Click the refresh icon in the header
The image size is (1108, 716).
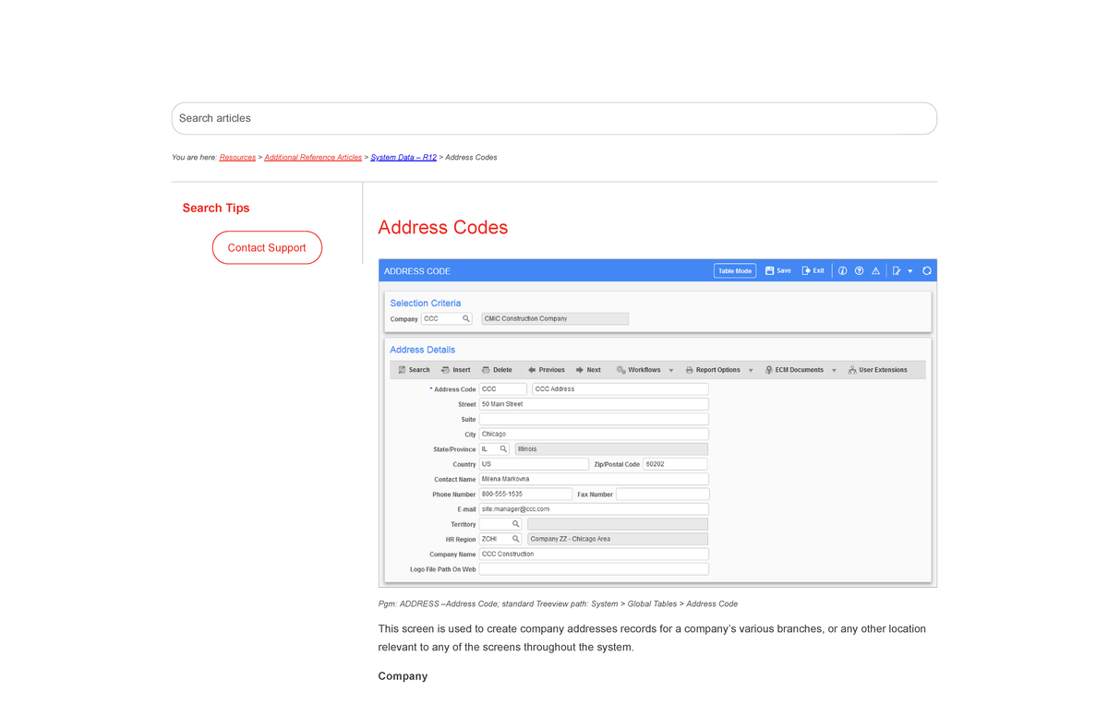[x=926, y=270]
